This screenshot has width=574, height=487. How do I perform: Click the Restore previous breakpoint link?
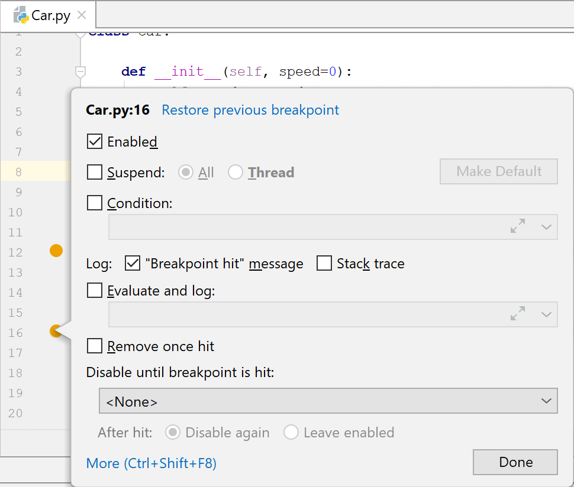250,110
